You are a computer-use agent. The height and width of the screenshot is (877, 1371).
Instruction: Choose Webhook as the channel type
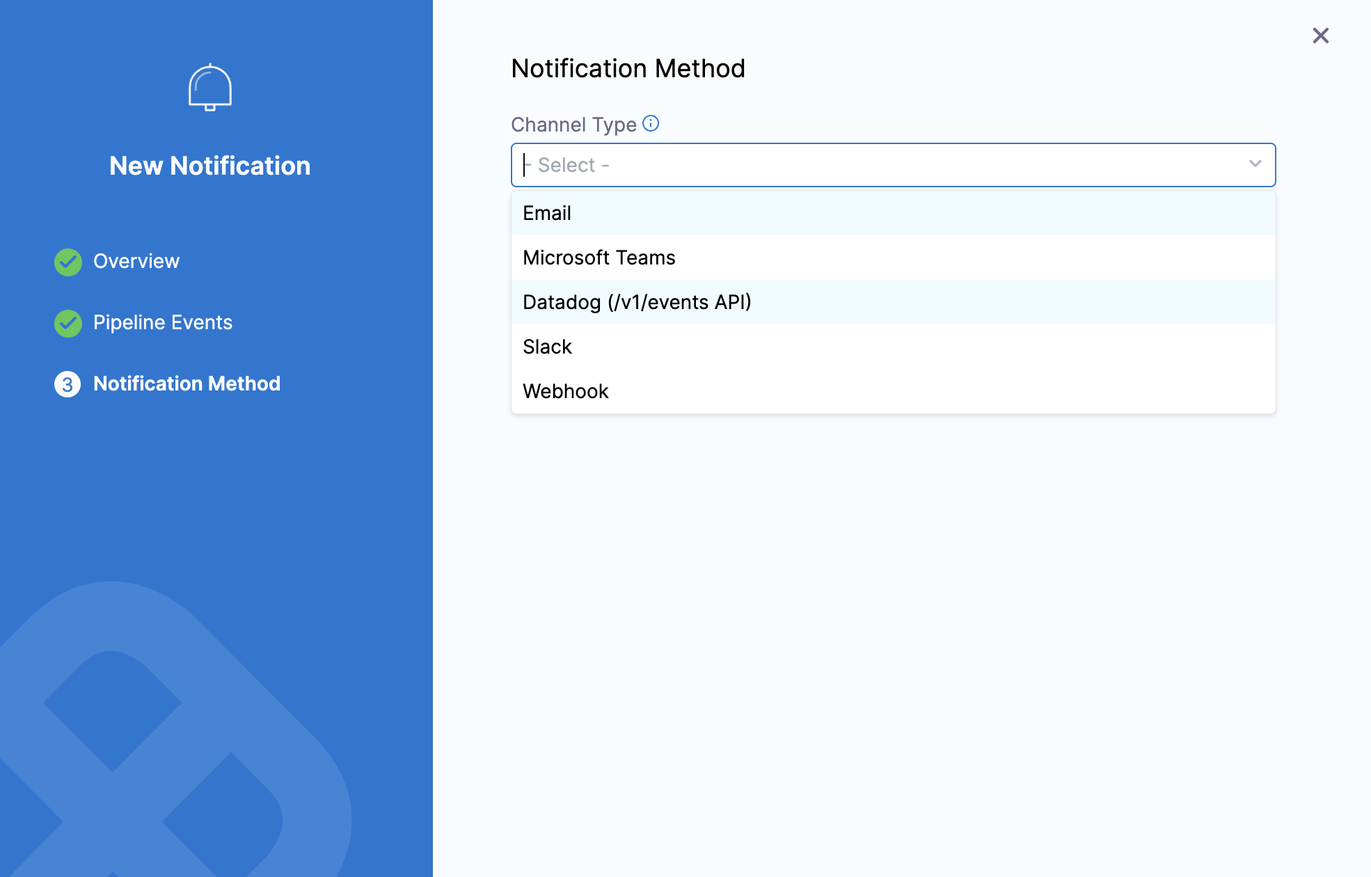(565, 391)
